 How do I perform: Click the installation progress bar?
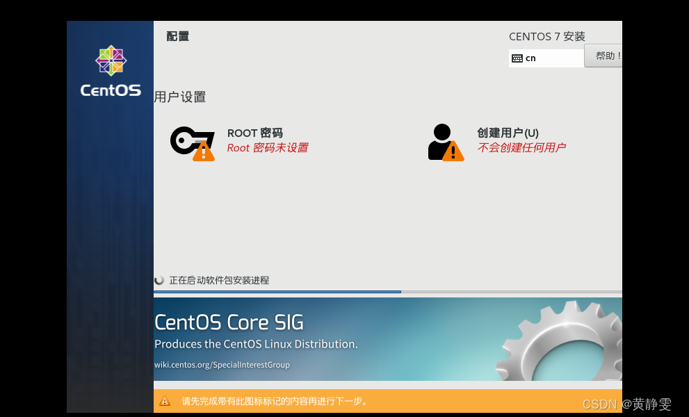point(387,292)
